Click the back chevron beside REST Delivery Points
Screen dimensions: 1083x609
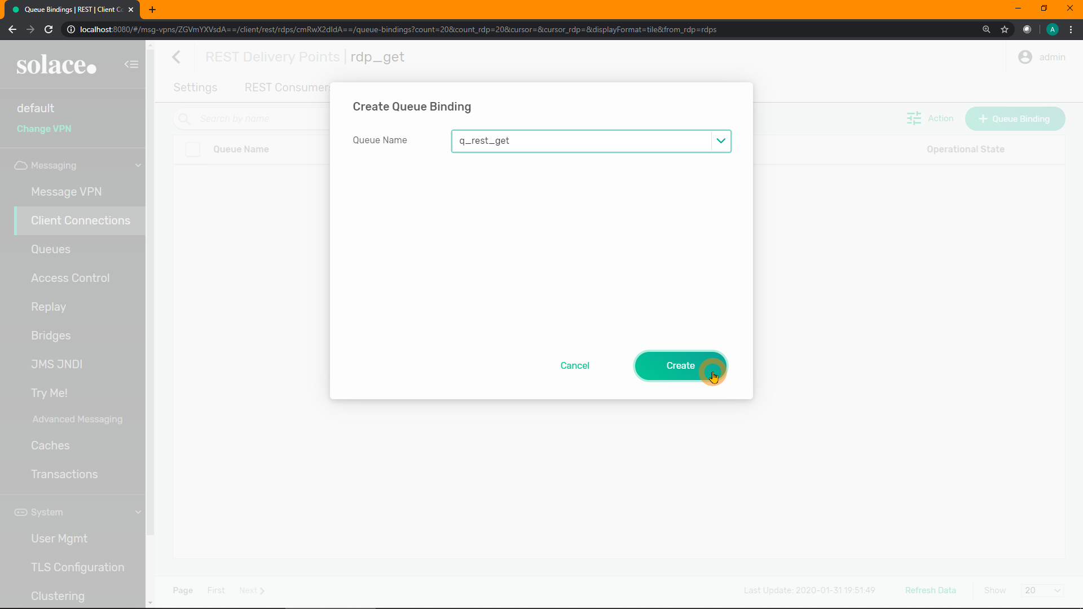tap(177, 57)
